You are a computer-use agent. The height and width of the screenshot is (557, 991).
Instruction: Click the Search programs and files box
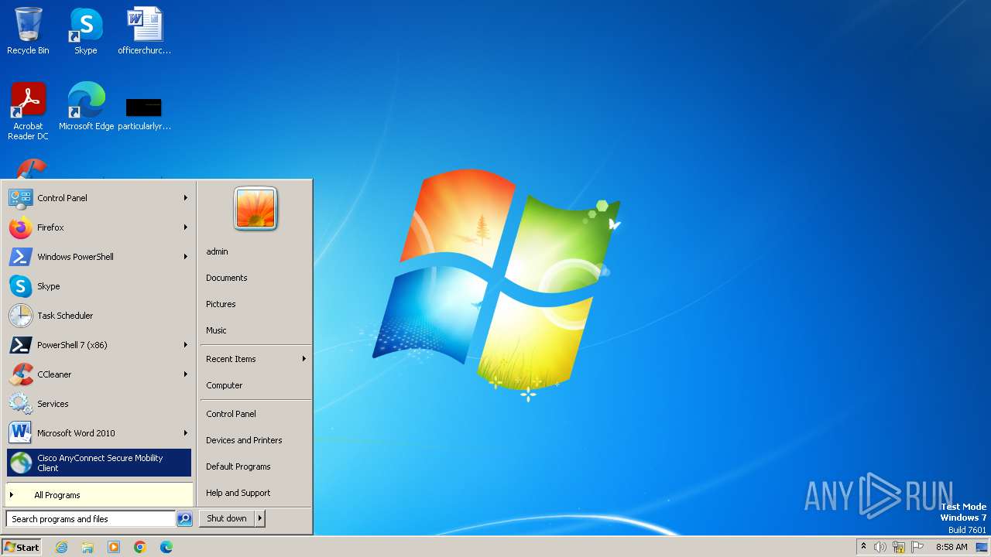click(x=91, y=519)
